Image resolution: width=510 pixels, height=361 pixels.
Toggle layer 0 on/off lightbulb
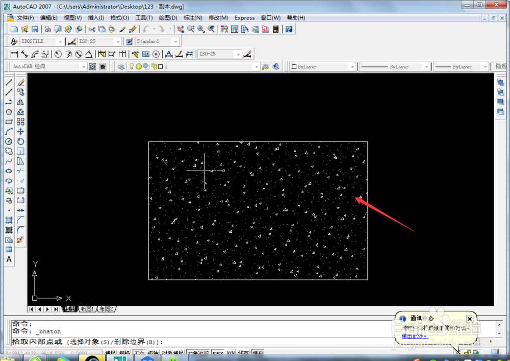point(132,66)
